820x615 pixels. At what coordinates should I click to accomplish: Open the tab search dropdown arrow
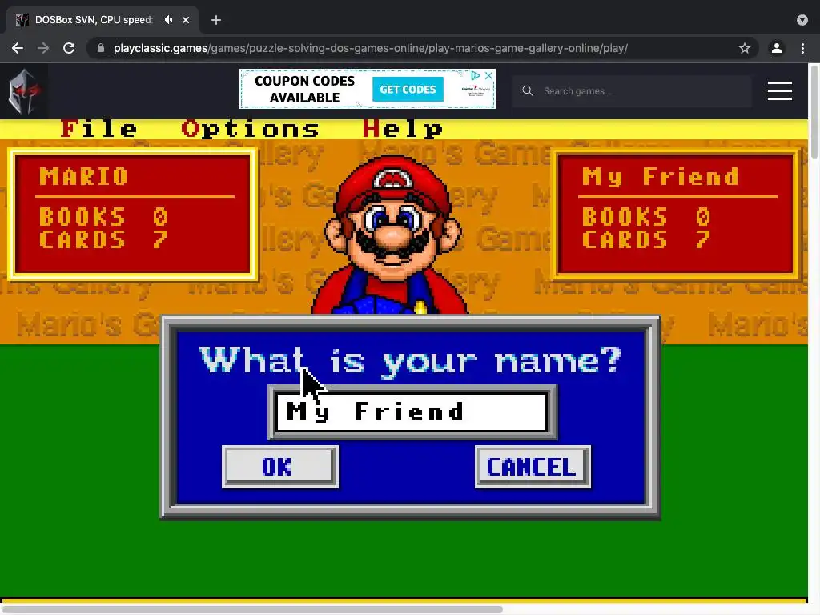click(802, 20)
